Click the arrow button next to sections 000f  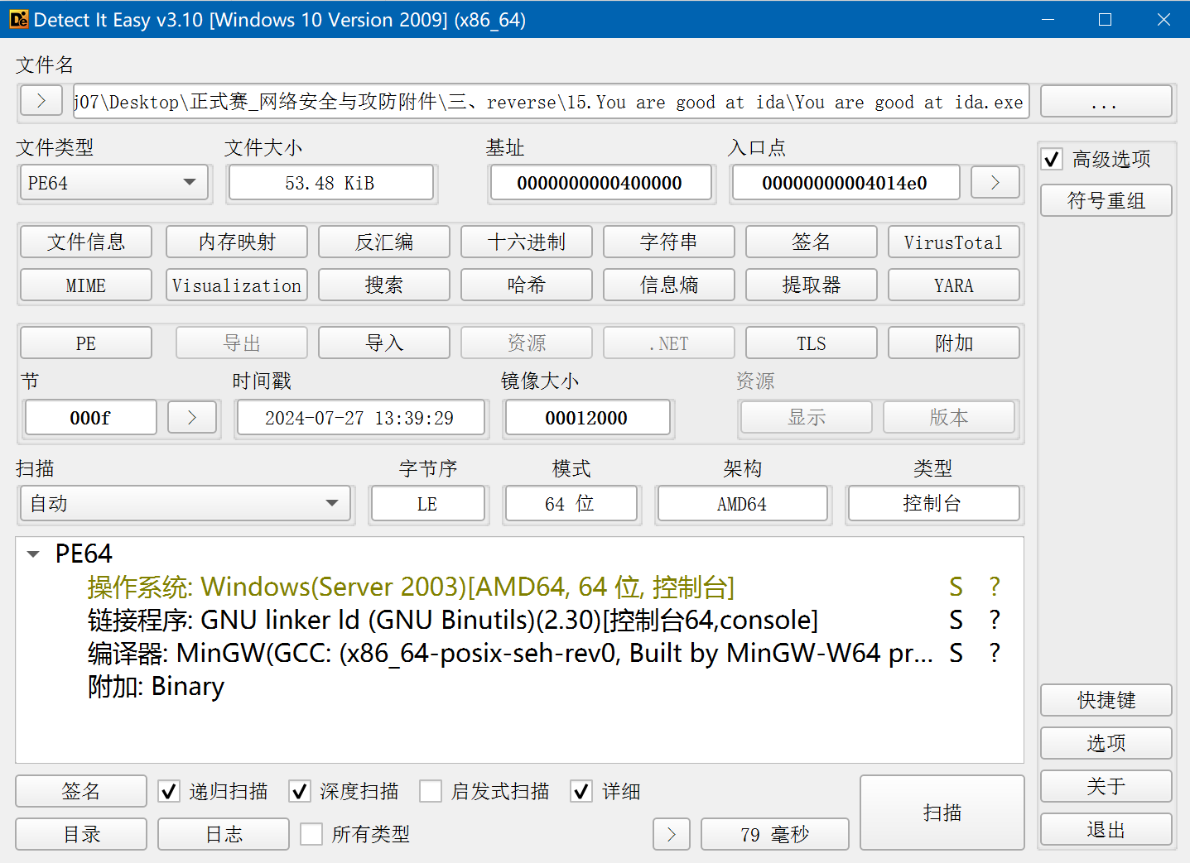(x=191, y=418)
